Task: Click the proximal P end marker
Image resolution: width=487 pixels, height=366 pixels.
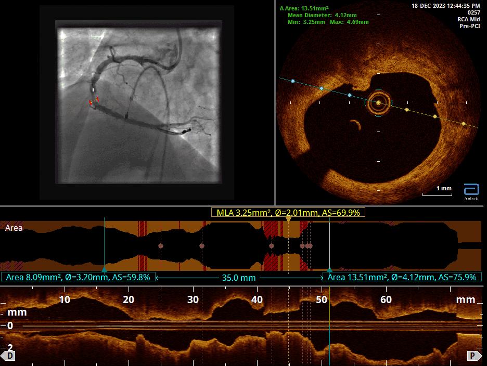Action: [x=473, y=356]
